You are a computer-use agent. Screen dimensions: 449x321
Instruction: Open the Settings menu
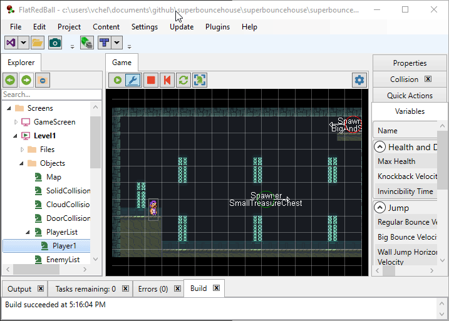(144, 27)
